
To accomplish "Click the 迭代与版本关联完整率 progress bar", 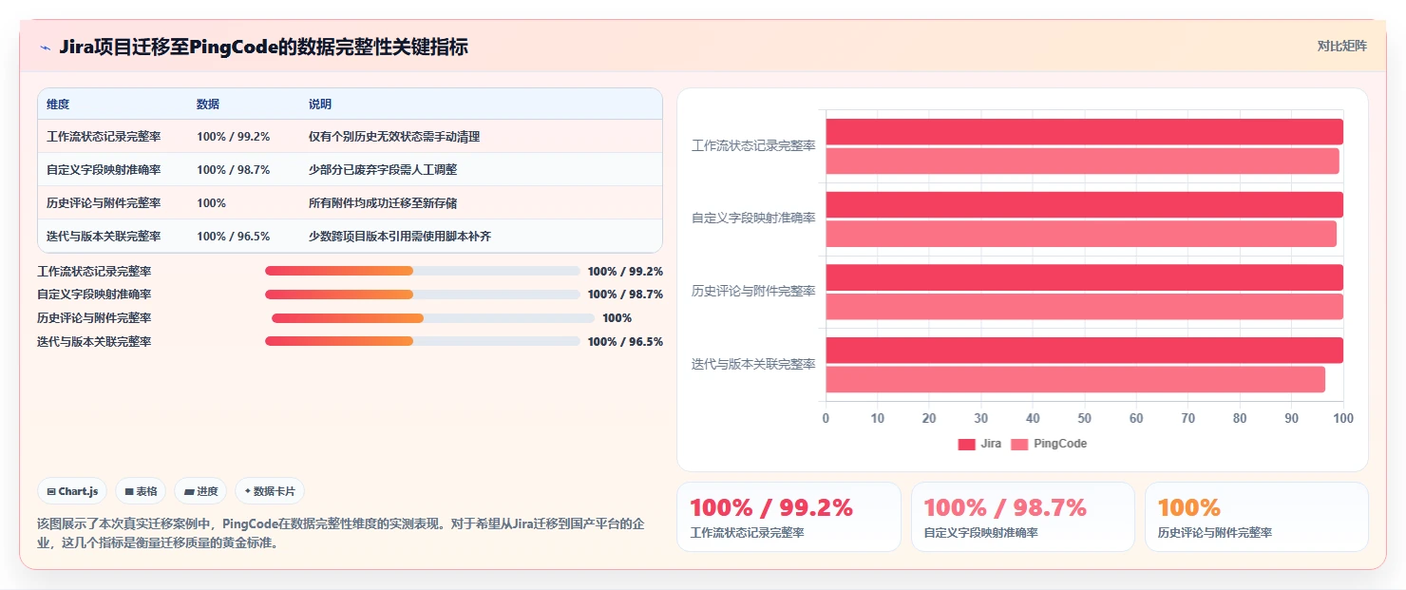I will [422, 341].
